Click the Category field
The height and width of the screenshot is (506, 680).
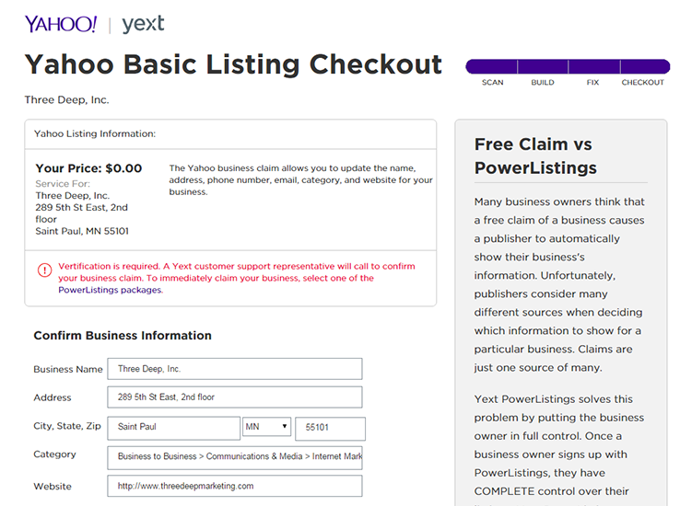coord(234,457)
